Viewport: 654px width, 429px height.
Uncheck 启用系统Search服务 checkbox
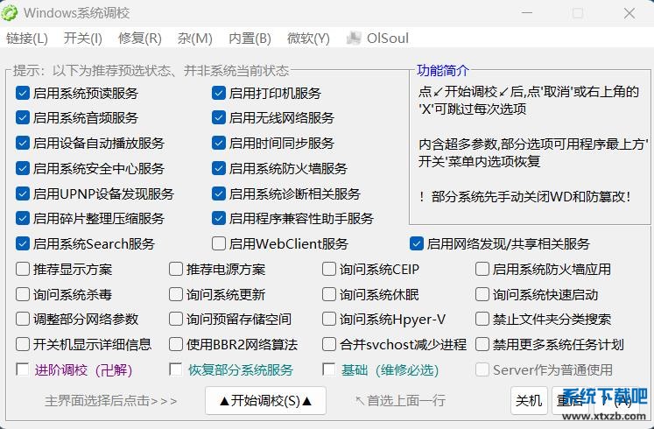23,243
